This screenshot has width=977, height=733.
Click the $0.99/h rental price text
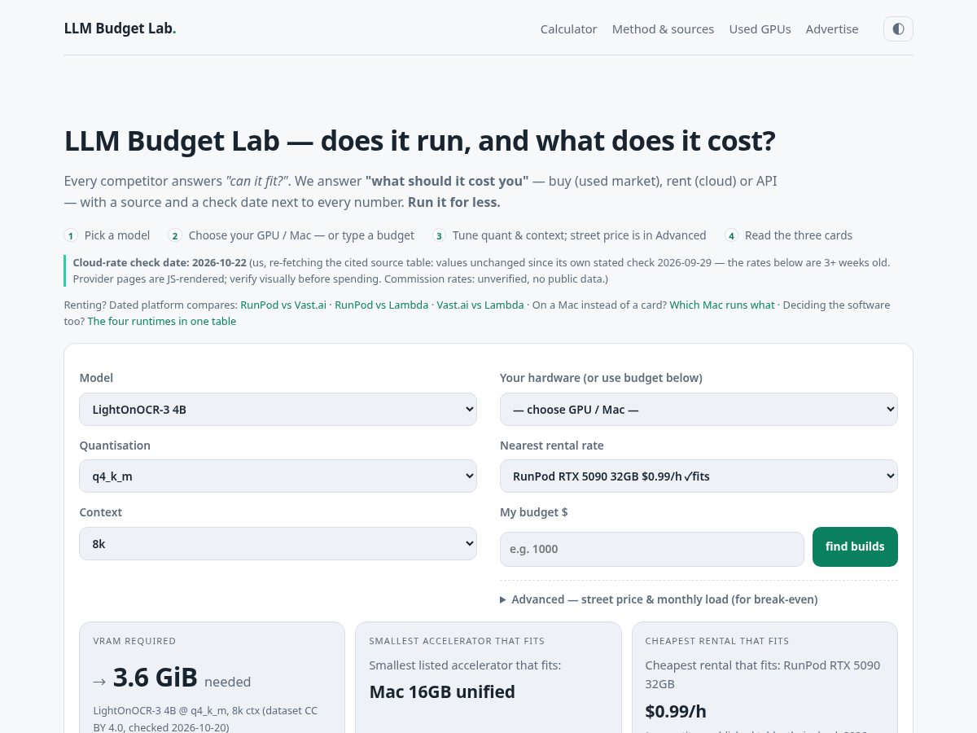(676, 711)
